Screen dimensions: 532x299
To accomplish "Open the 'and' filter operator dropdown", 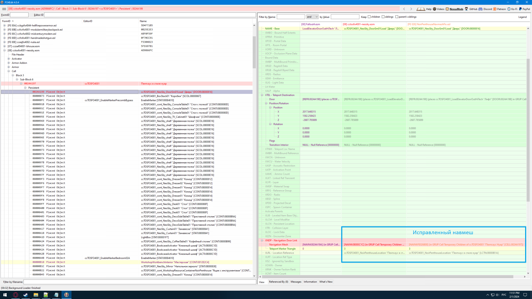I will point(312,17).
